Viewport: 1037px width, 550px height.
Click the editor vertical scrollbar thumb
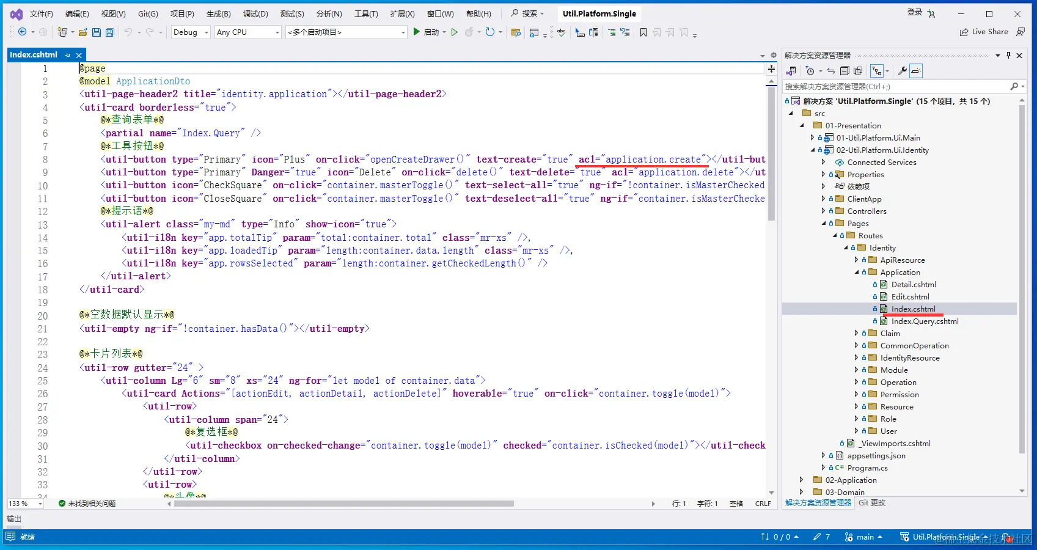click(771, 153)
